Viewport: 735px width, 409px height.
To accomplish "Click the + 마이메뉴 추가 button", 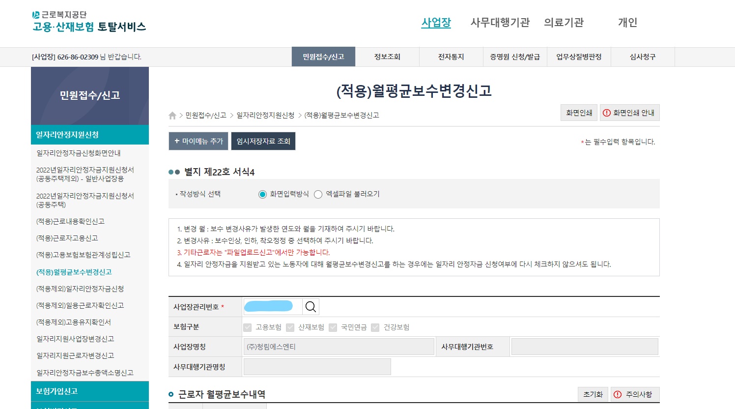I will pyautogui.click(x=198, y=141).
